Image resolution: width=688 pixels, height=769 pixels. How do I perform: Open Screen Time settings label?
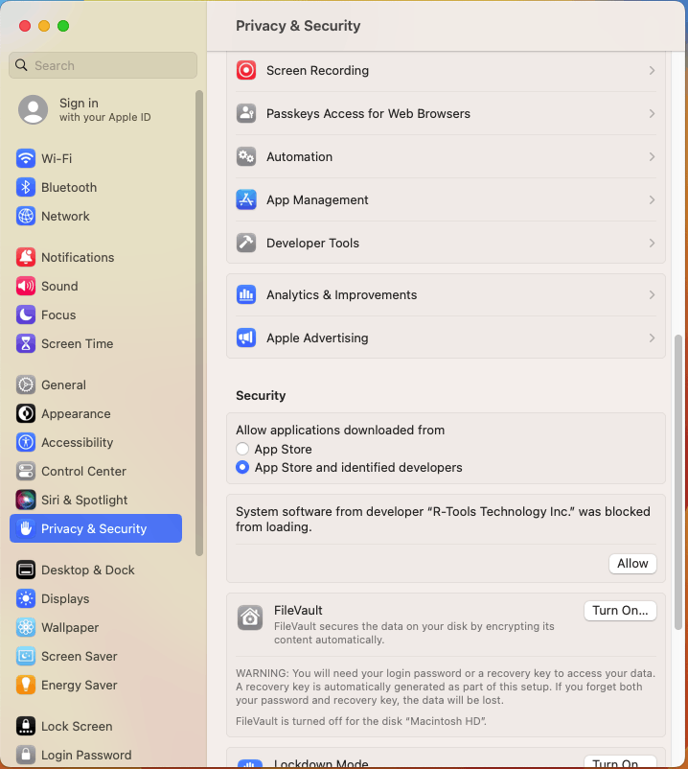click(x=77, y=344)
